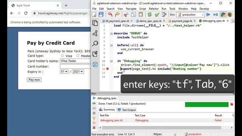Switch to Test Output tab

(x=127, y=110)
